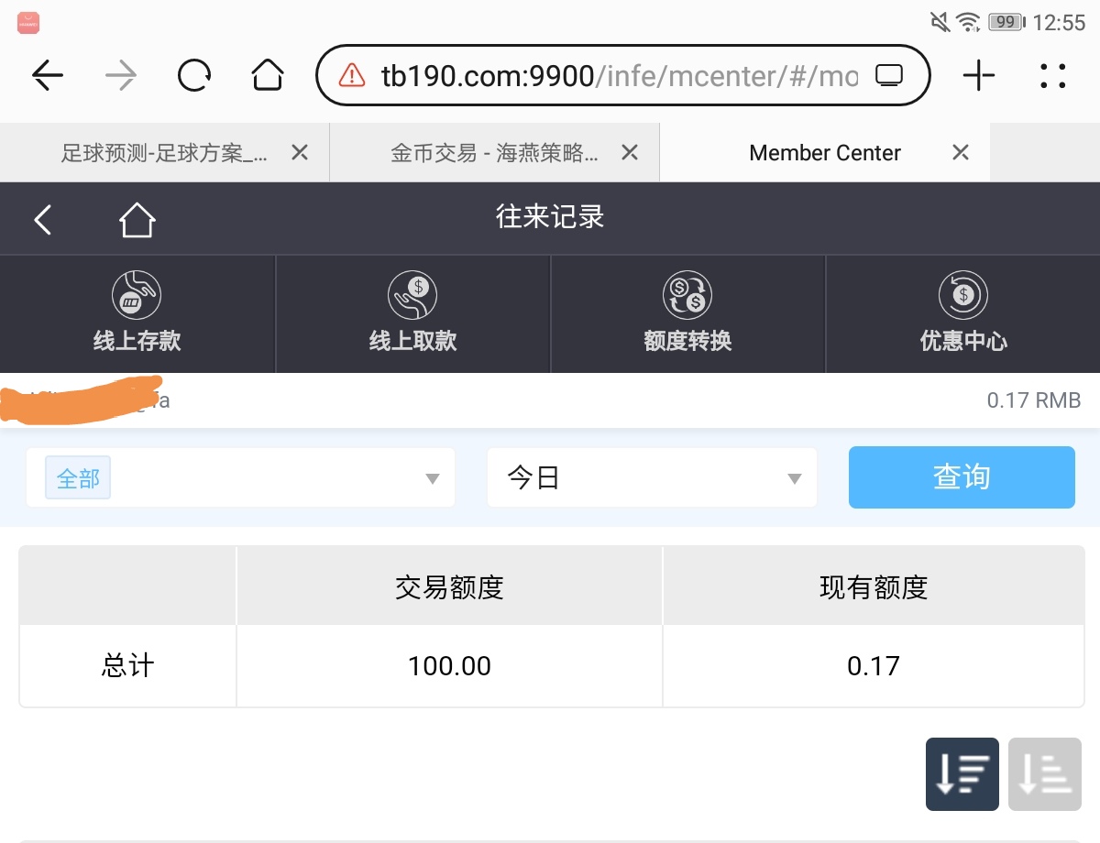Tap the member center home icon
Image resolution: width=1100 pixels, height=843 pixels.
click(x=137, y=220)
